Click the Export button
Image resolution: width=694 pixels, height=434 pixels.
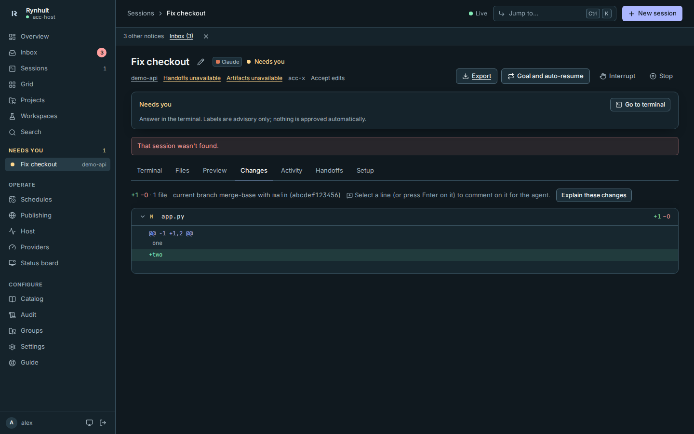coord(477,76)
